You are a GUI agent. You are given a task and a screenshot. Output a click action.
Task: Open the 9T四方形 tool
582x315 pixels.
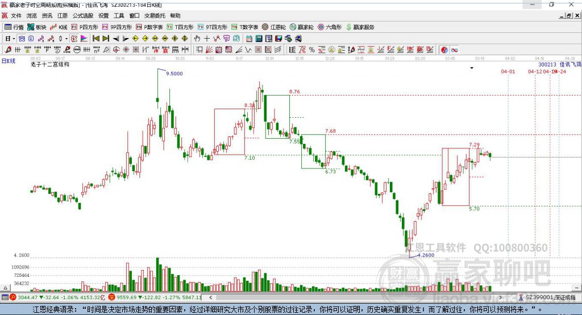pyautogui.click(x=213, y=27)
